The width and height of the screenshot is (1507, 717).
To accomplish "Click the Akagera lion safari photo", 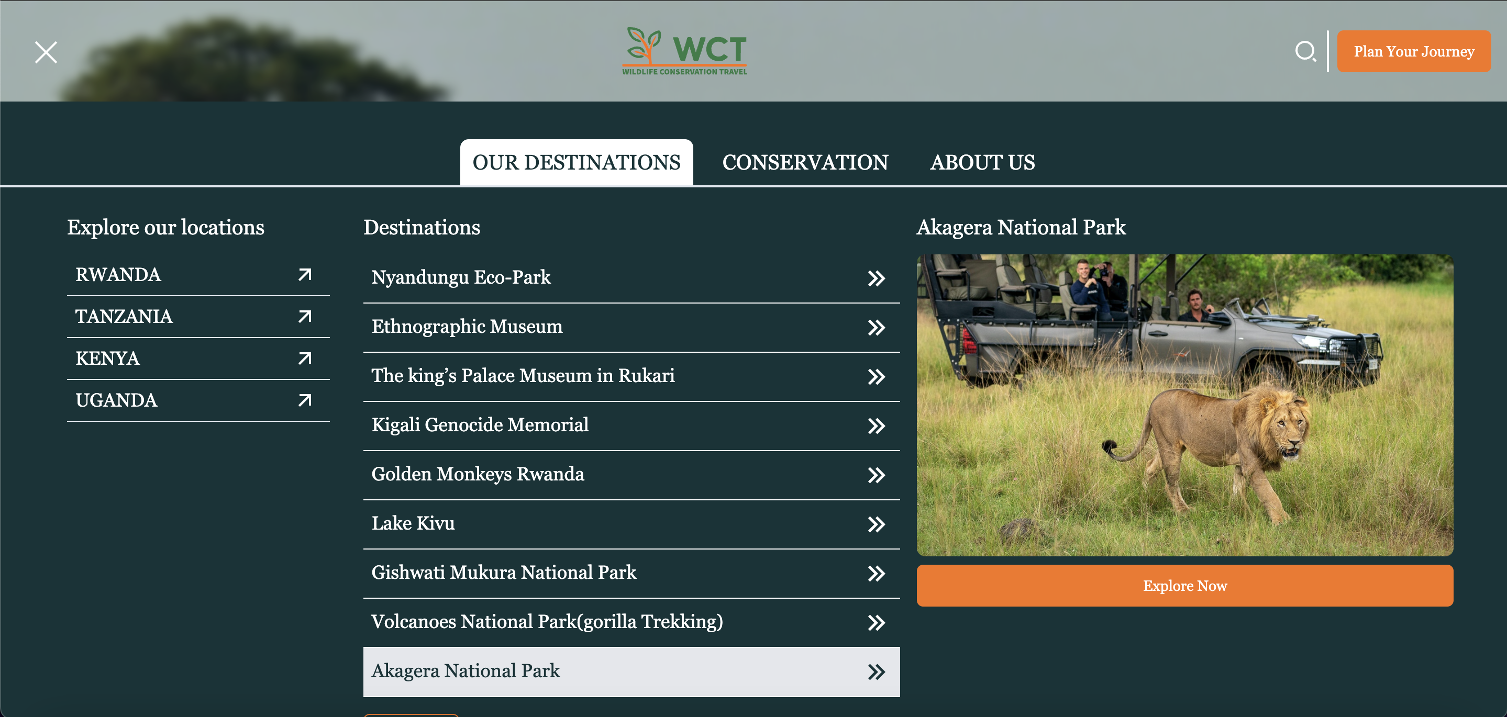I will [x=1184, y=405].
